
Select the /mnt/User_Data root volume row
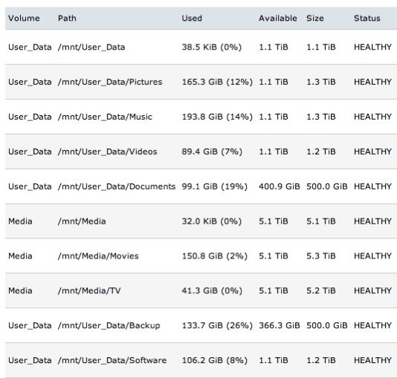coord(201,47)
